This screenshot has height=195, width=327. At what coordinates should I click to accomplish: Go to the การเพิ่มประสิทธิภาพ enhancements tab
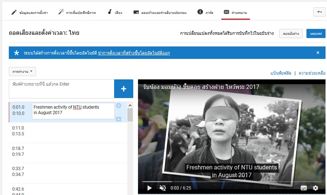77,12
